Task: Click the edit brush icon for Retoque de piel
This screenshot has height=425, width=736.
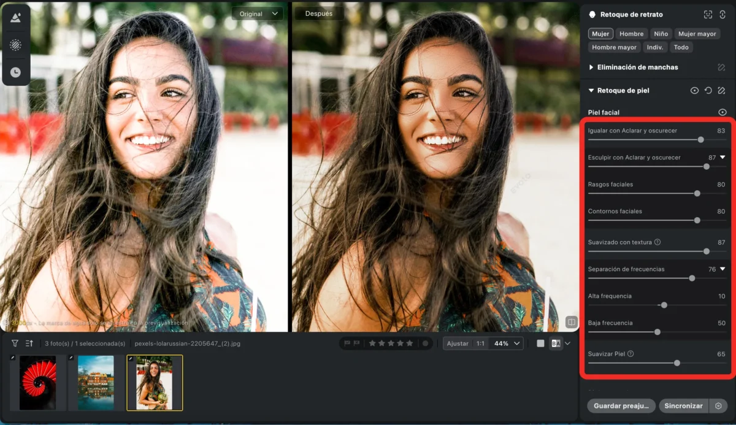Action: click(722, 91)
